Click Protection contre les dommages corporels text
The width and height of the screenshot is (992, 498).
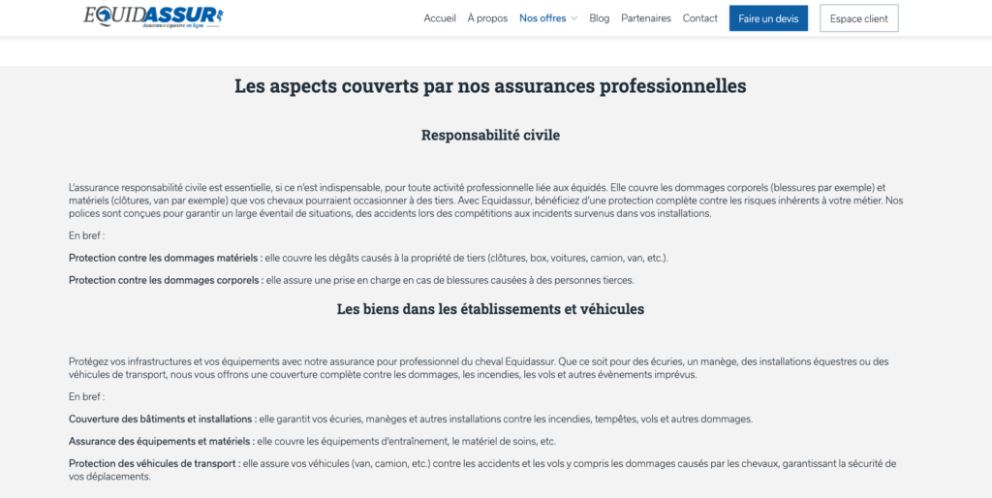167,280
